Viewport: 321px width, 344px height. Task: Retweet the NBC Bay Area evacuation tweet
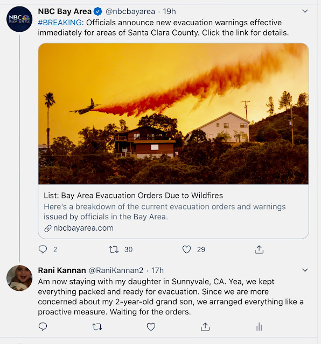pos(114,249)
